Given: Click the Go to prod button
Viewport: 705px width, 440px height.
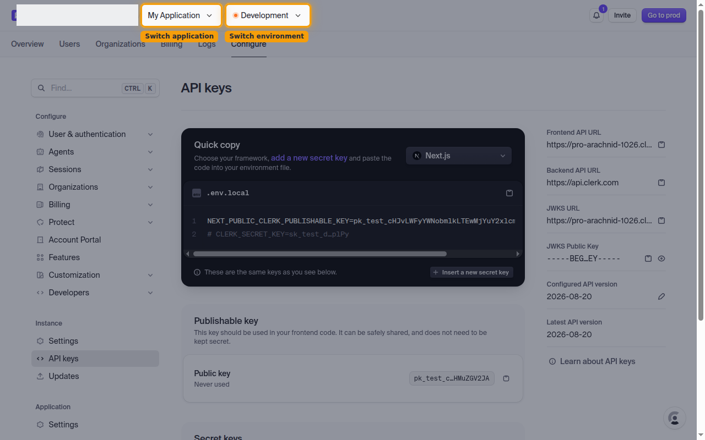Looking at the screenshot, I should 664,15.
